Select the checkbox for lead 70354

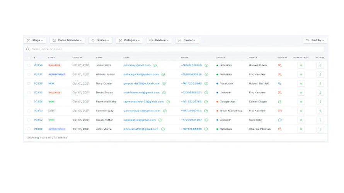pos(29,102)
